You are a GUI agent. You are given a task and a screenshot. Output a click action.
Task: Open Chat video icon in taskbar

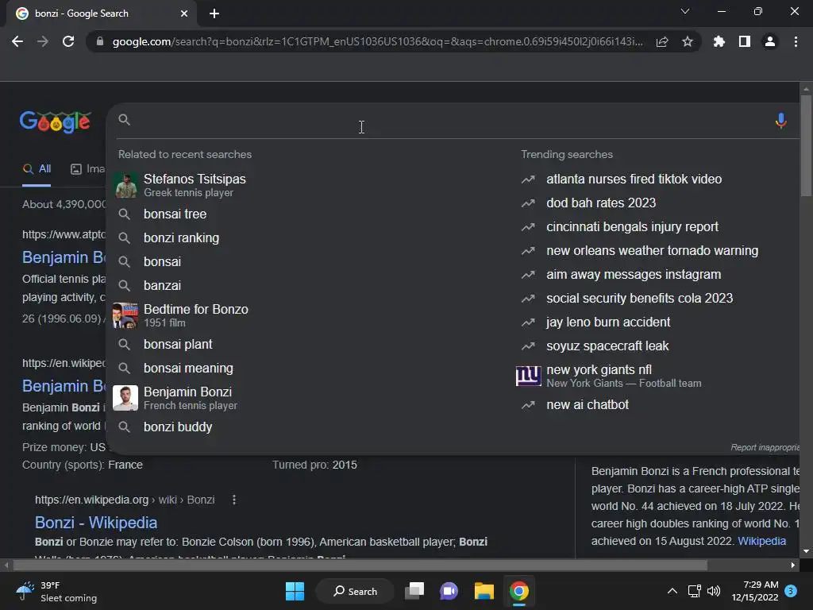449,591
